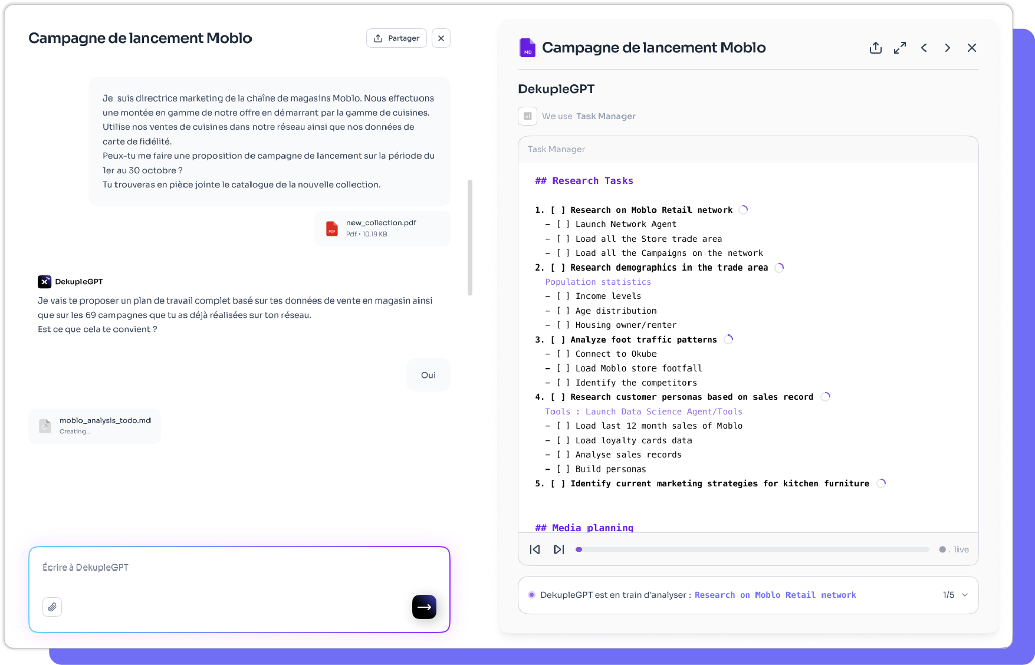1035x665 pixels.
Task: Click the Load loyalty cards data item
Action: 633,440
